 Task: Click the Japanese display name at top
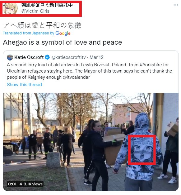tap(47, 5)
